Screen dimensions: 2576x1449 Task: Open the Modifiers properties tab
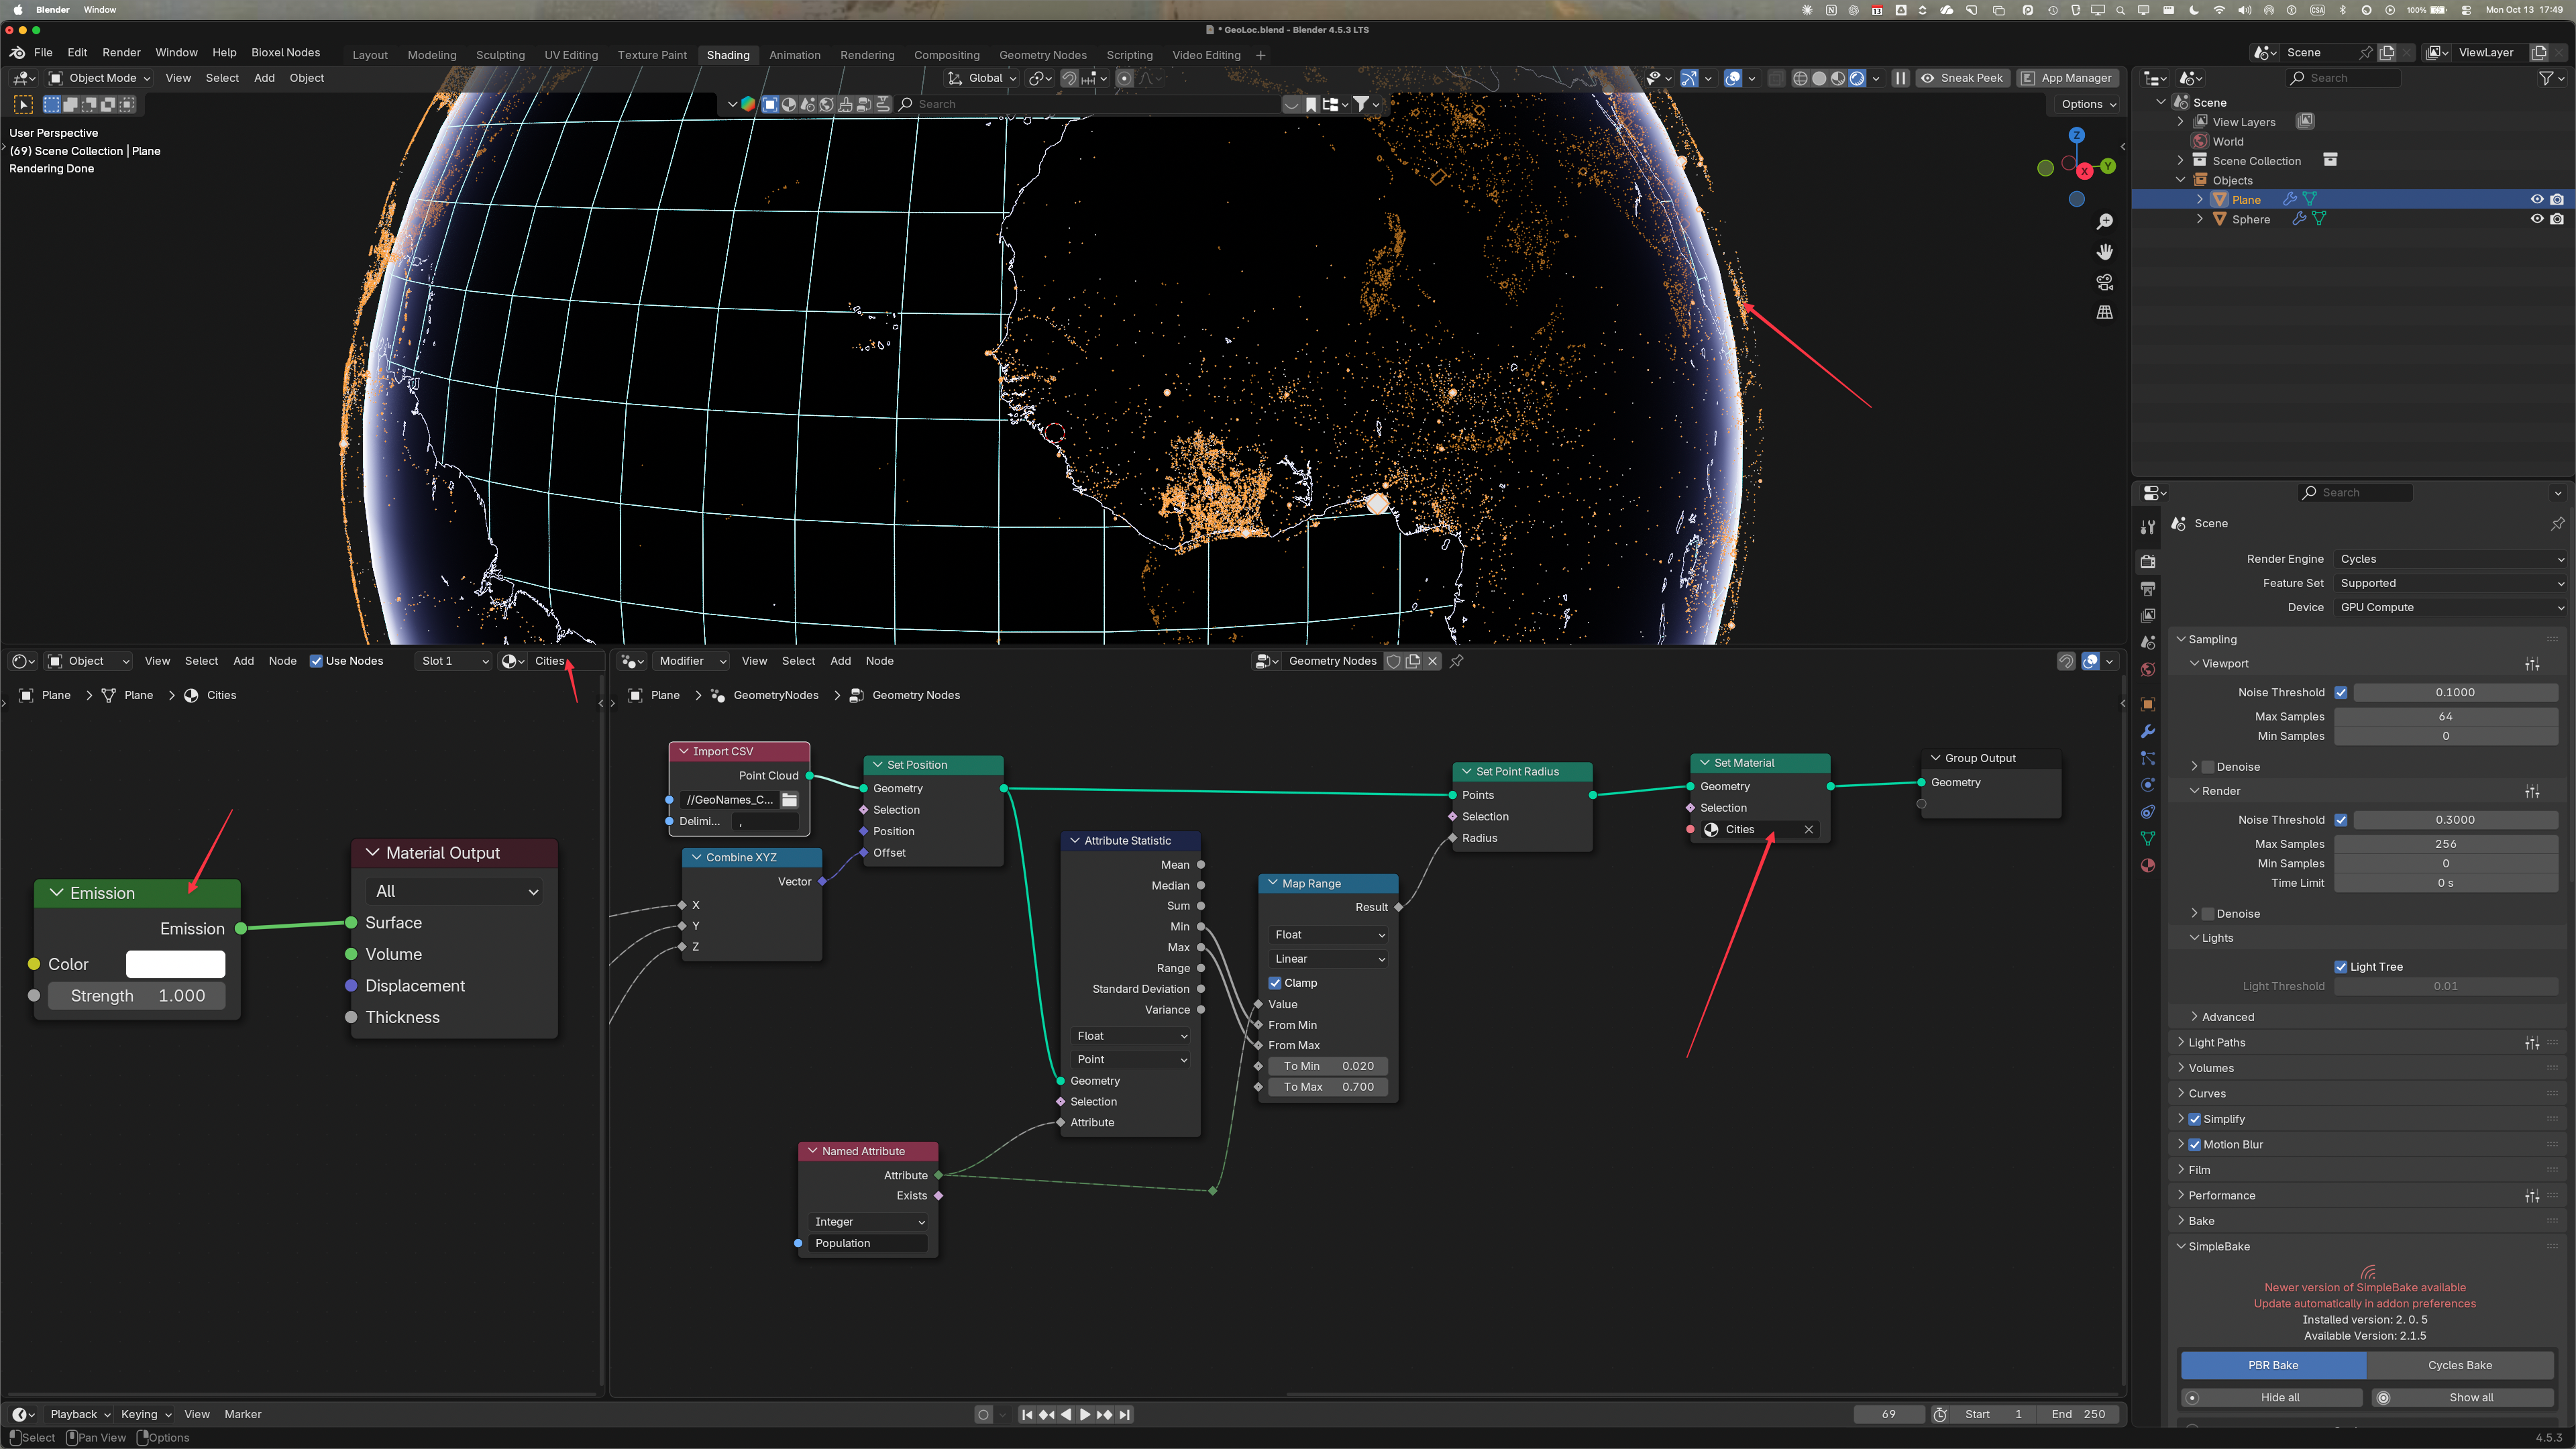pyautogui.click(x=2148, y=731)
